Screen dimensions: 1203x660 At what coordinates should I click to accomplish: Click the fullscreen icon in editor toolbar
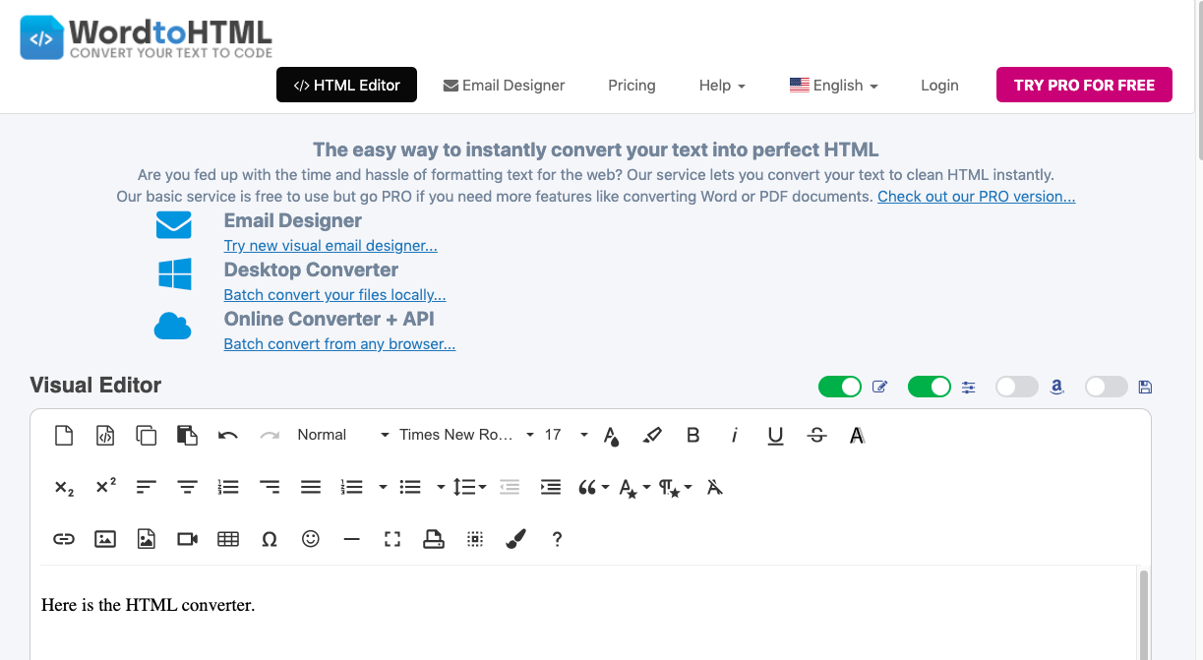point(392,539)
